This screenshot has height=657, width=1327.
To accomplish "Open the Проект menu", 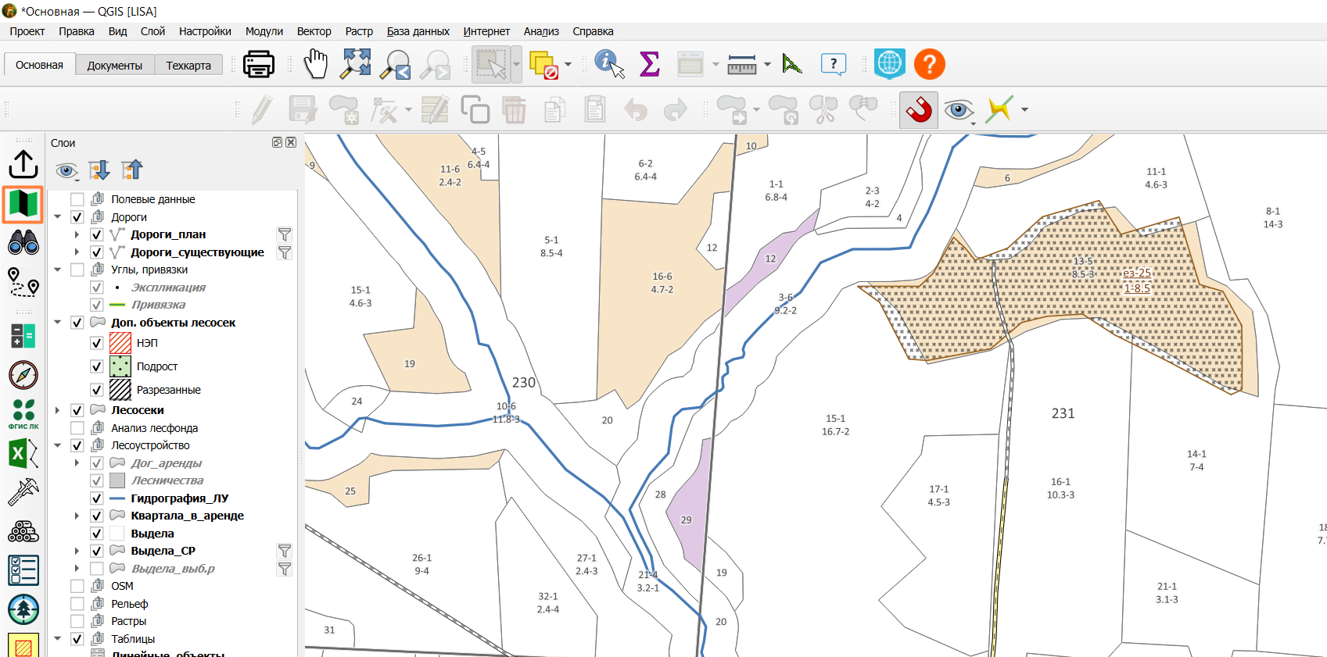I will [x=27, y=31].
